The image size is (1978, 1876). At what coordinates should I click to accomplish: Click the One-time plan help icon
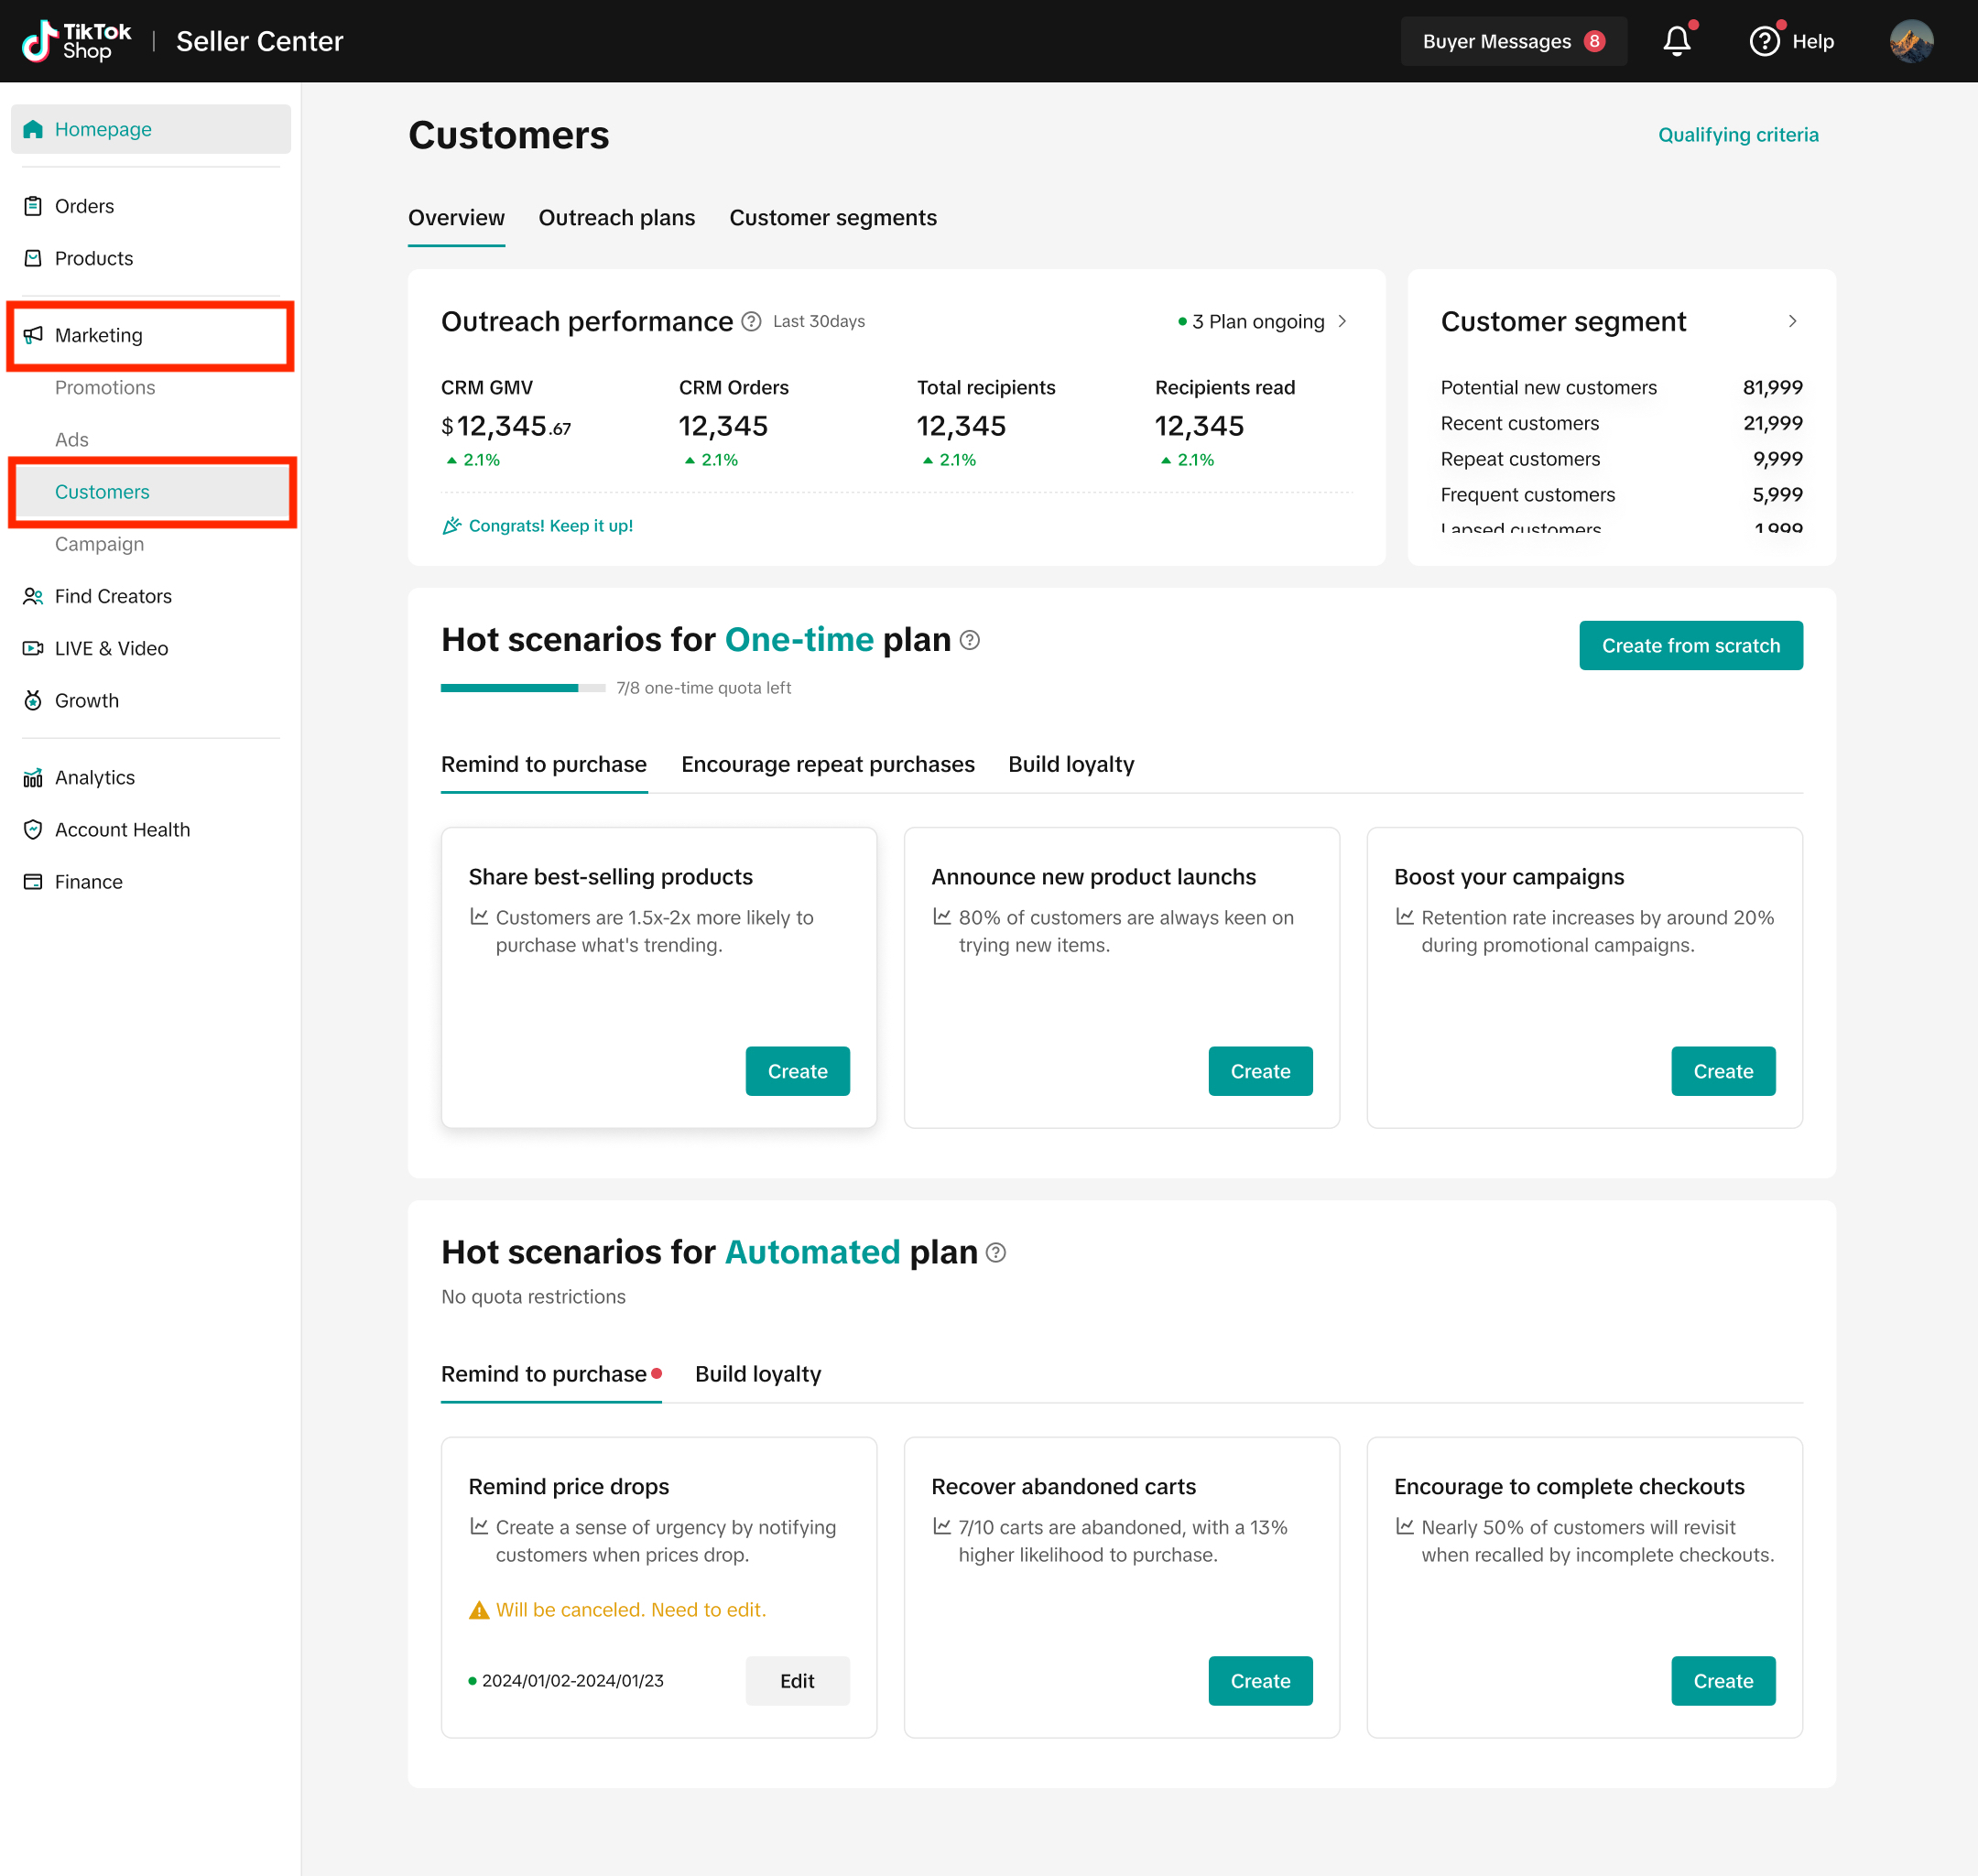(x=969, y=640)
